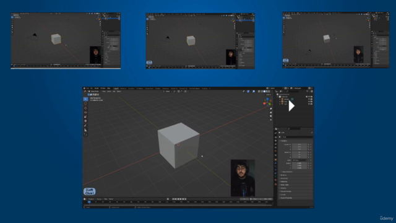Open the viewport Options dropdown
The image size is (396, 223).
(x=269, y=95)
